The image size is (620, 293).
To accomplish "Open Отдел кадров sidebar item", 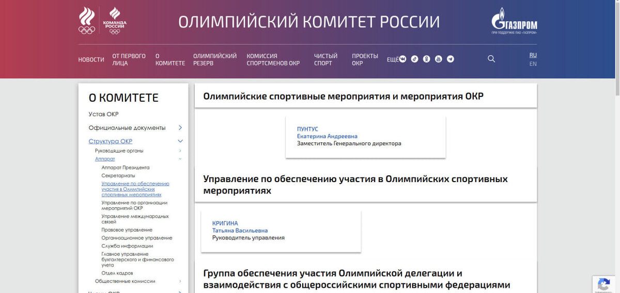I will [x=117, y=273].
